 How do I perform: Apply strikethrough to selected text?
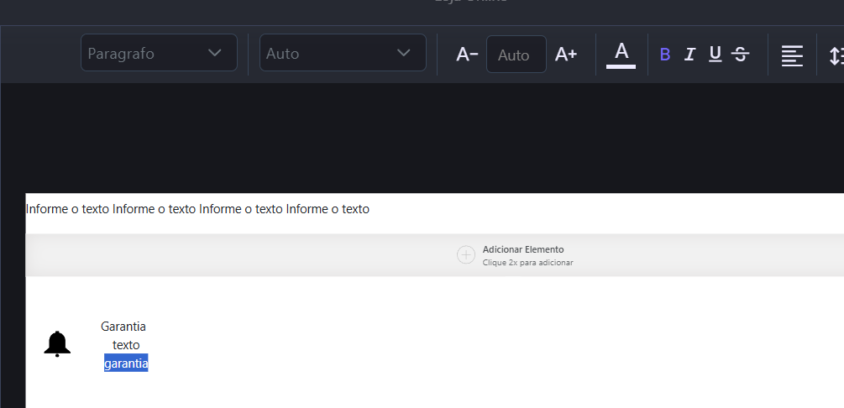click(740, 55)
